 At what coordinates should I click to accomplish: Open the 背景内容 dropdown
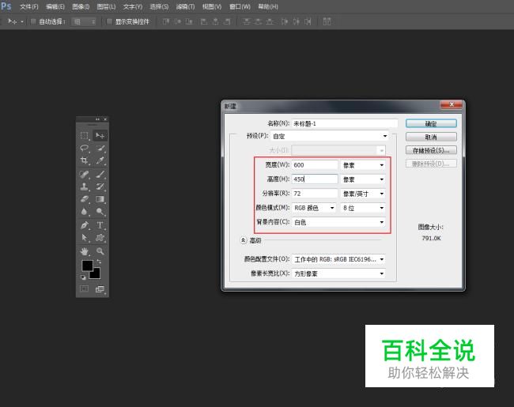coord(338,223)
